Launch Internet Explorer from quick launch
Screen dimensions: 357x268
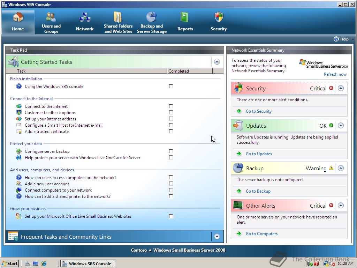pyautogui.click(x=44, y=264)
